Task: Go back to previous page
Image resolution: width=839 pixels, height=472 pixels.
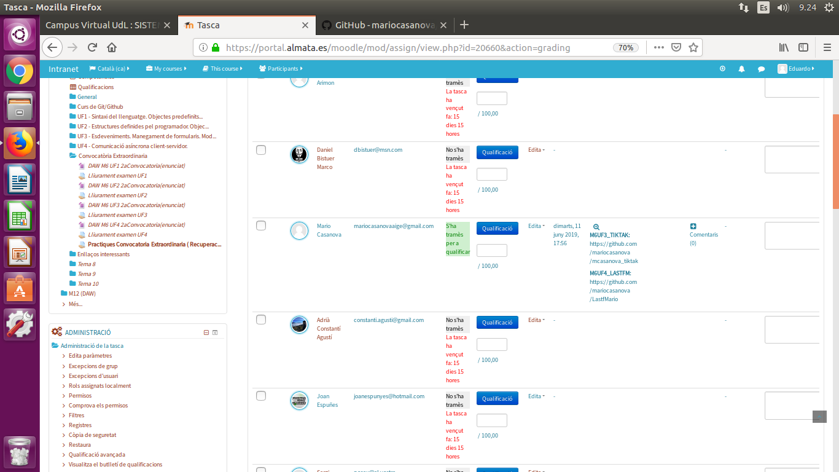Action: coord(52,47)
